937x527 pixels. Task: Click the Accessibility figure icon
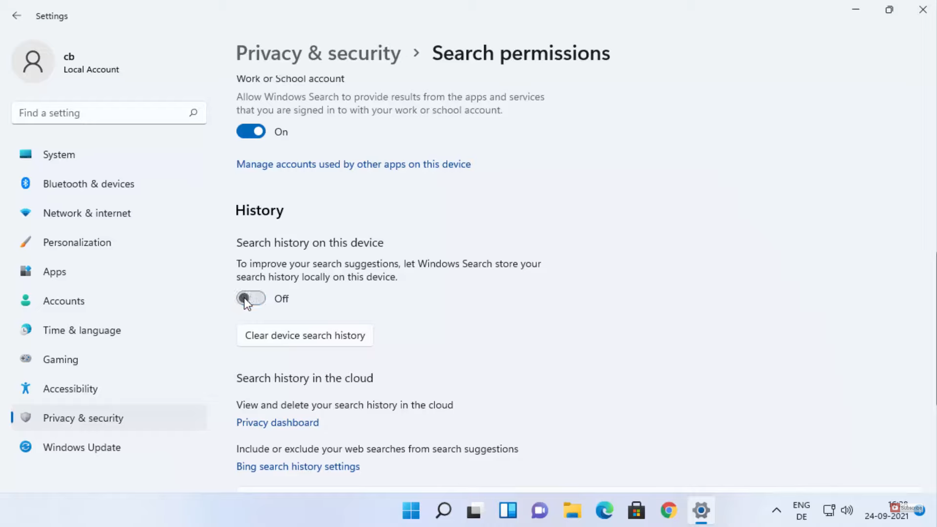pos(25,388)
